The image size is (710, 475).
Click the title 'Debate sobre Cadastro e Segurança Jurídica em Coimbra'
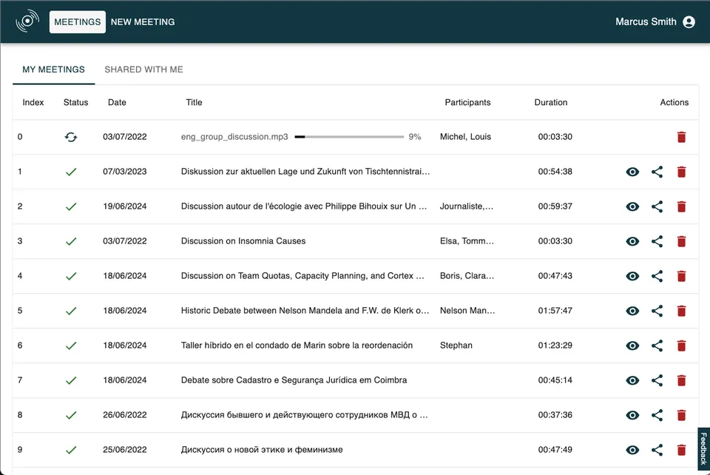click(x=294, y=380)
